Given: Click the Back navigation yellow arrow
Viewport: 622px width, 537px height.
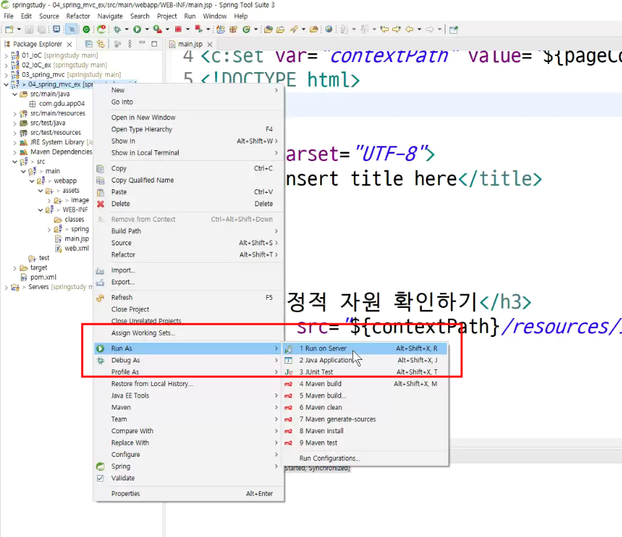Looking at the screenshot, I should click(409, 30).
